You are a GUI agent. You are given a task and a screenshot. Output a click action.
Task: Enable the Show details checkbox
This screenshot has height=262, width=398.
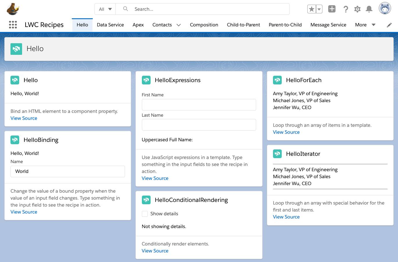pos(144,214)
